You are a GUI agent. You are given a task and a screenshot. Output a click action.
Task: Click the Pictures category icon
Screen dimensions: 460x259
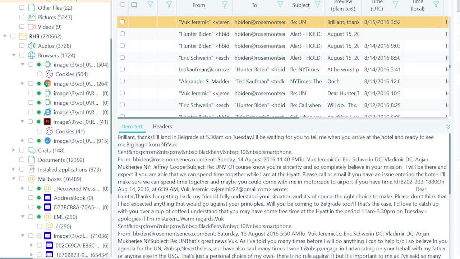32,17
